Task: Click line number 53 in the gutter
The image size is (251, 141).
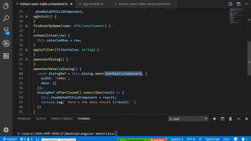Action: pyautogui.click(x=21, y=74)
